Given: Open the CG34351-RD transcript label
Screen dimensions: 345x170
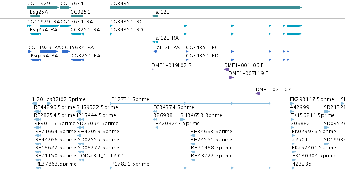Looking at the screenshot, I should (126, 30).
